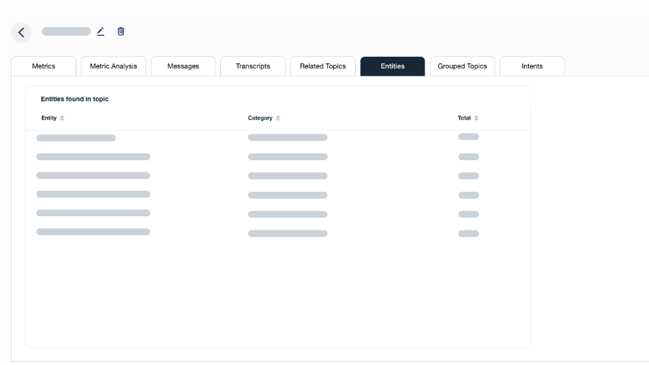Click the loading topic title placeholder

point(66,31)
